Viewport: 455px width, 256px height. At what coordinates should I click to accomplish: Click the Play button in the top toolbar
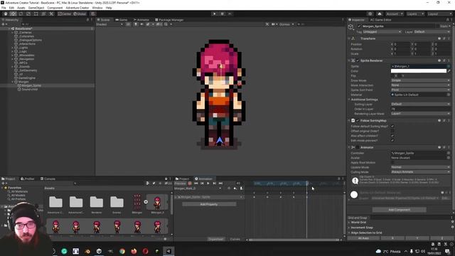215,14
